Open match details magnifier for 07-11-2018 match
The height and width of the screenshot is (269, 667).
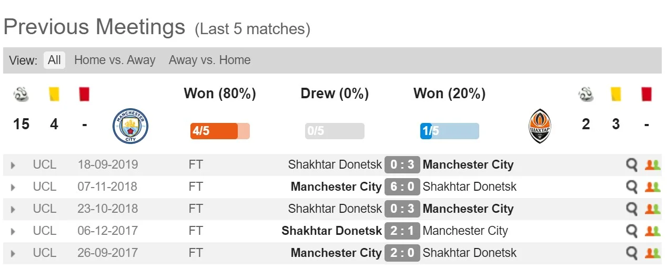tap(631, 187)
